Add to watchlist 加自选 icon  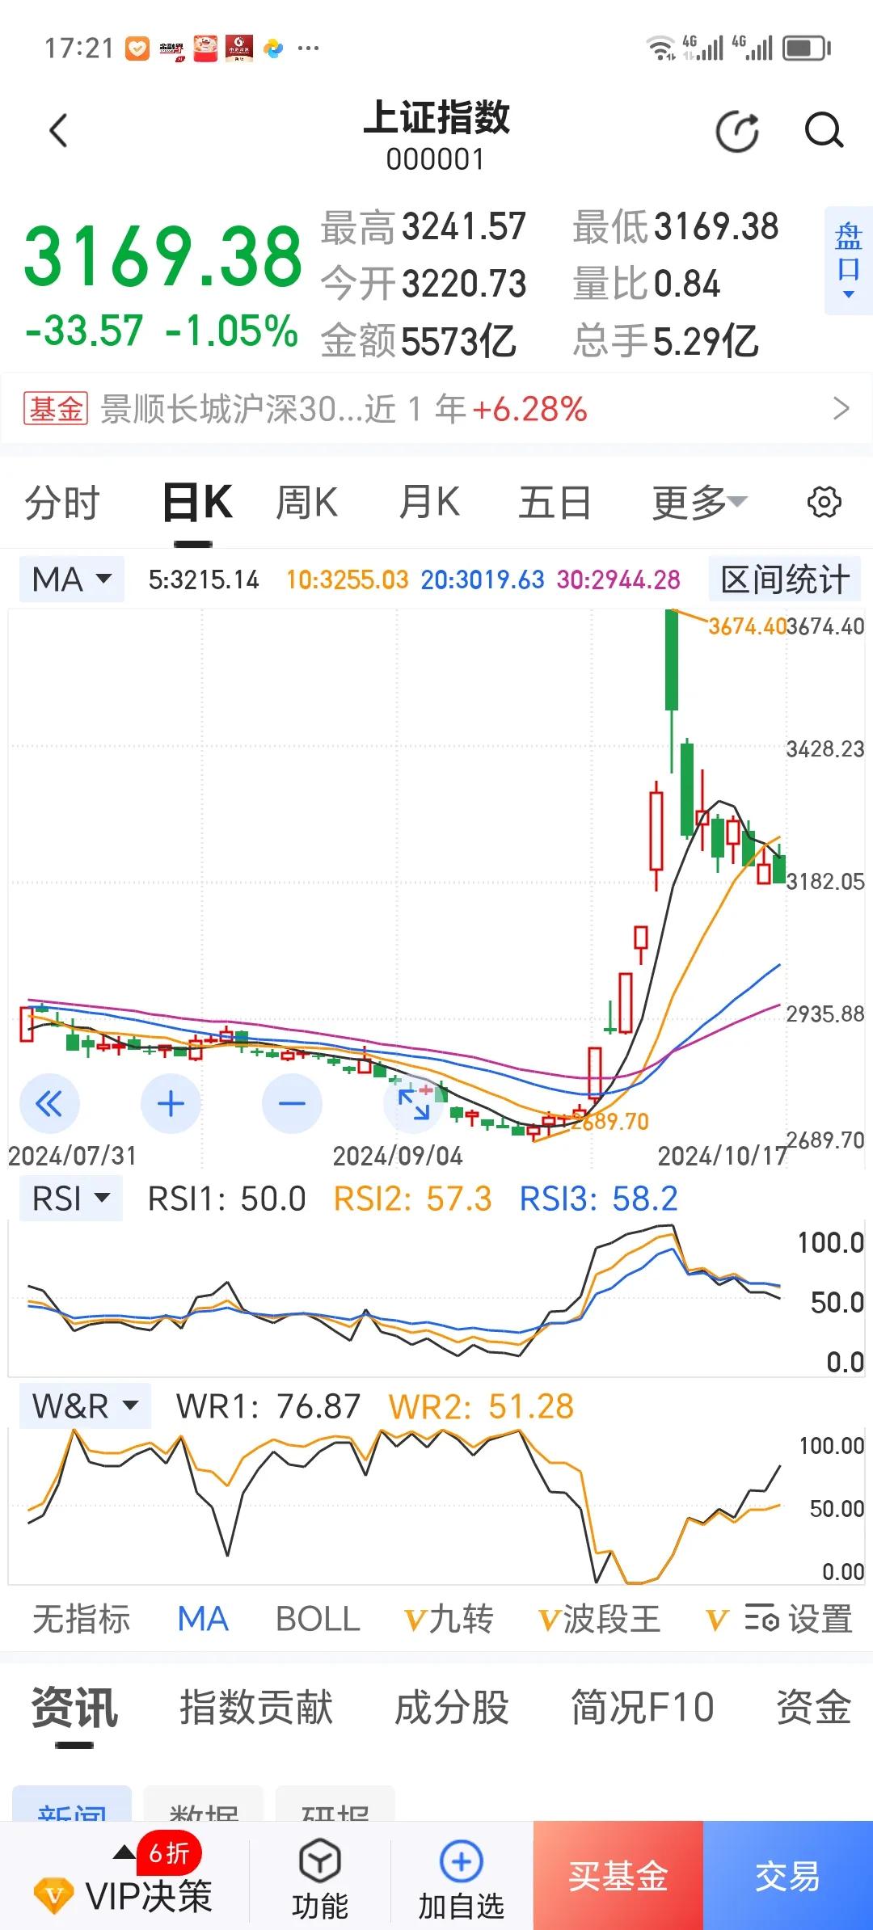(461, 1861)
